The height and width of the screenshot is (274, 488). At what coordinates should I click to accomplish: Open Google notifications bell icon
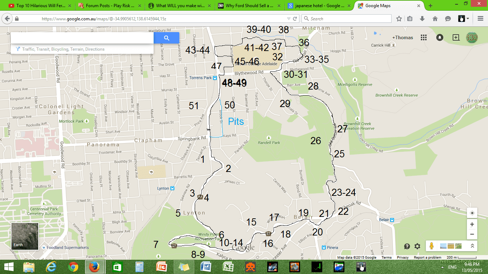440,37
